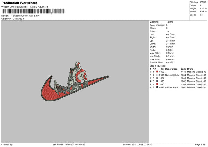
Task: Click the barcode under the worksheet title
Action: [33, 11]
